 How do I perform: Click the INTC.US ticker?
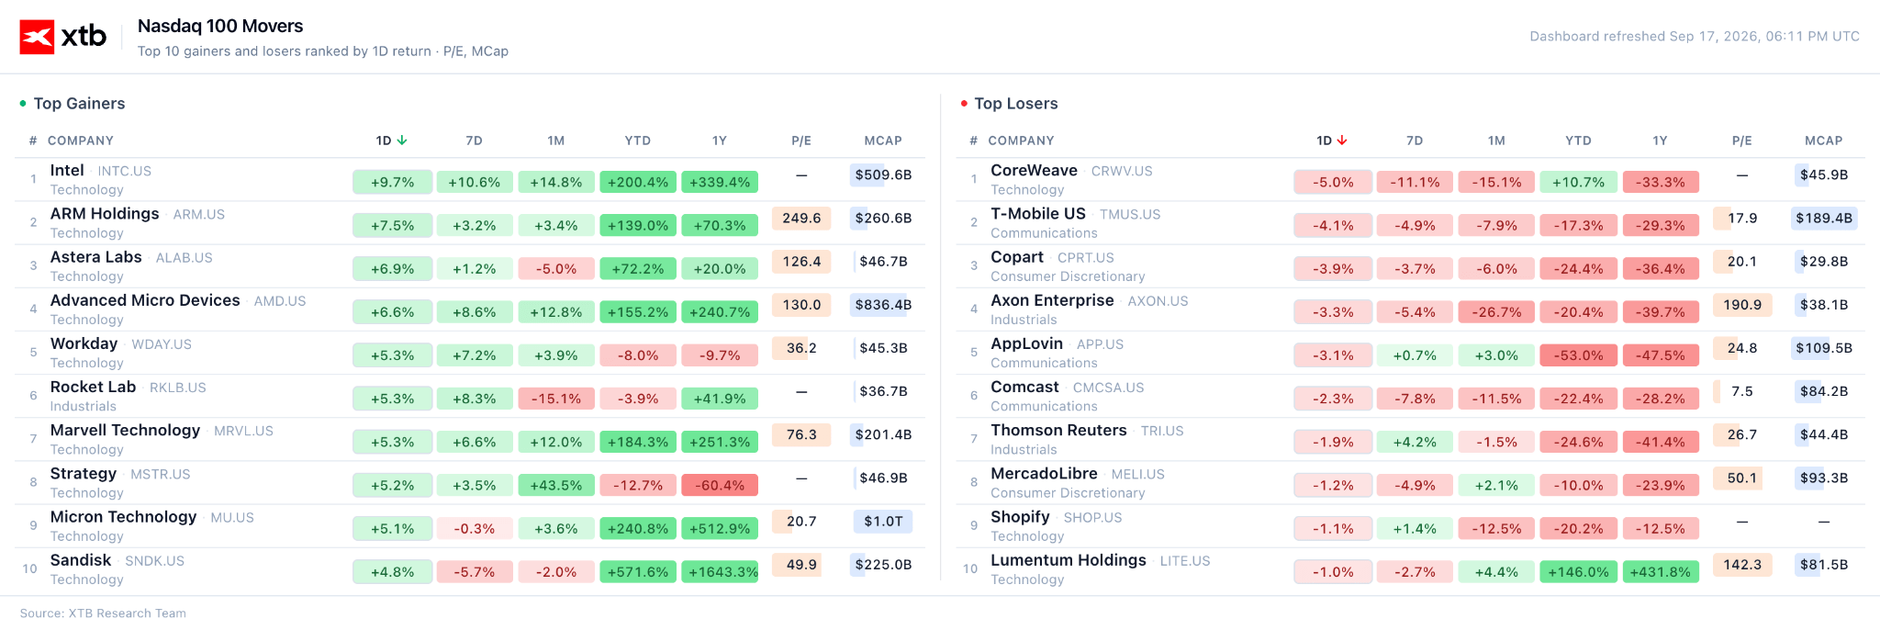[125, 172]
